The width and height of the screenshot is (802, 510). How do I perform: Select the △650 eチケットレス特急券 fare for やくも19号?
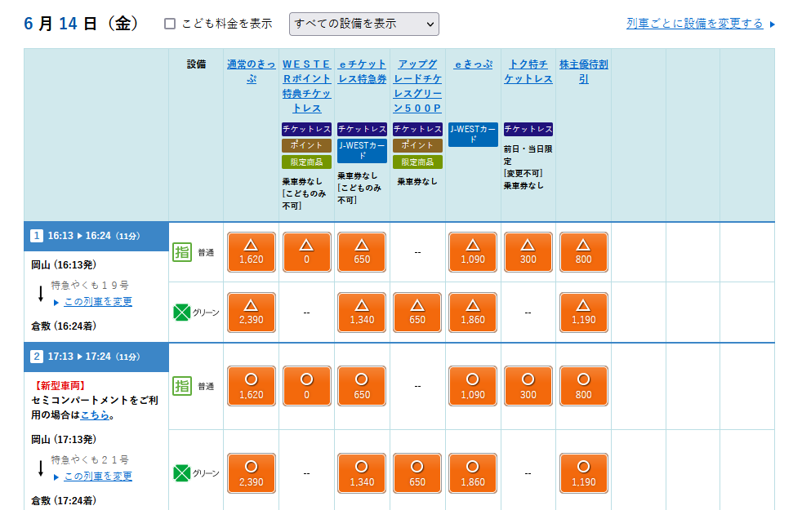tap(362, 251)
